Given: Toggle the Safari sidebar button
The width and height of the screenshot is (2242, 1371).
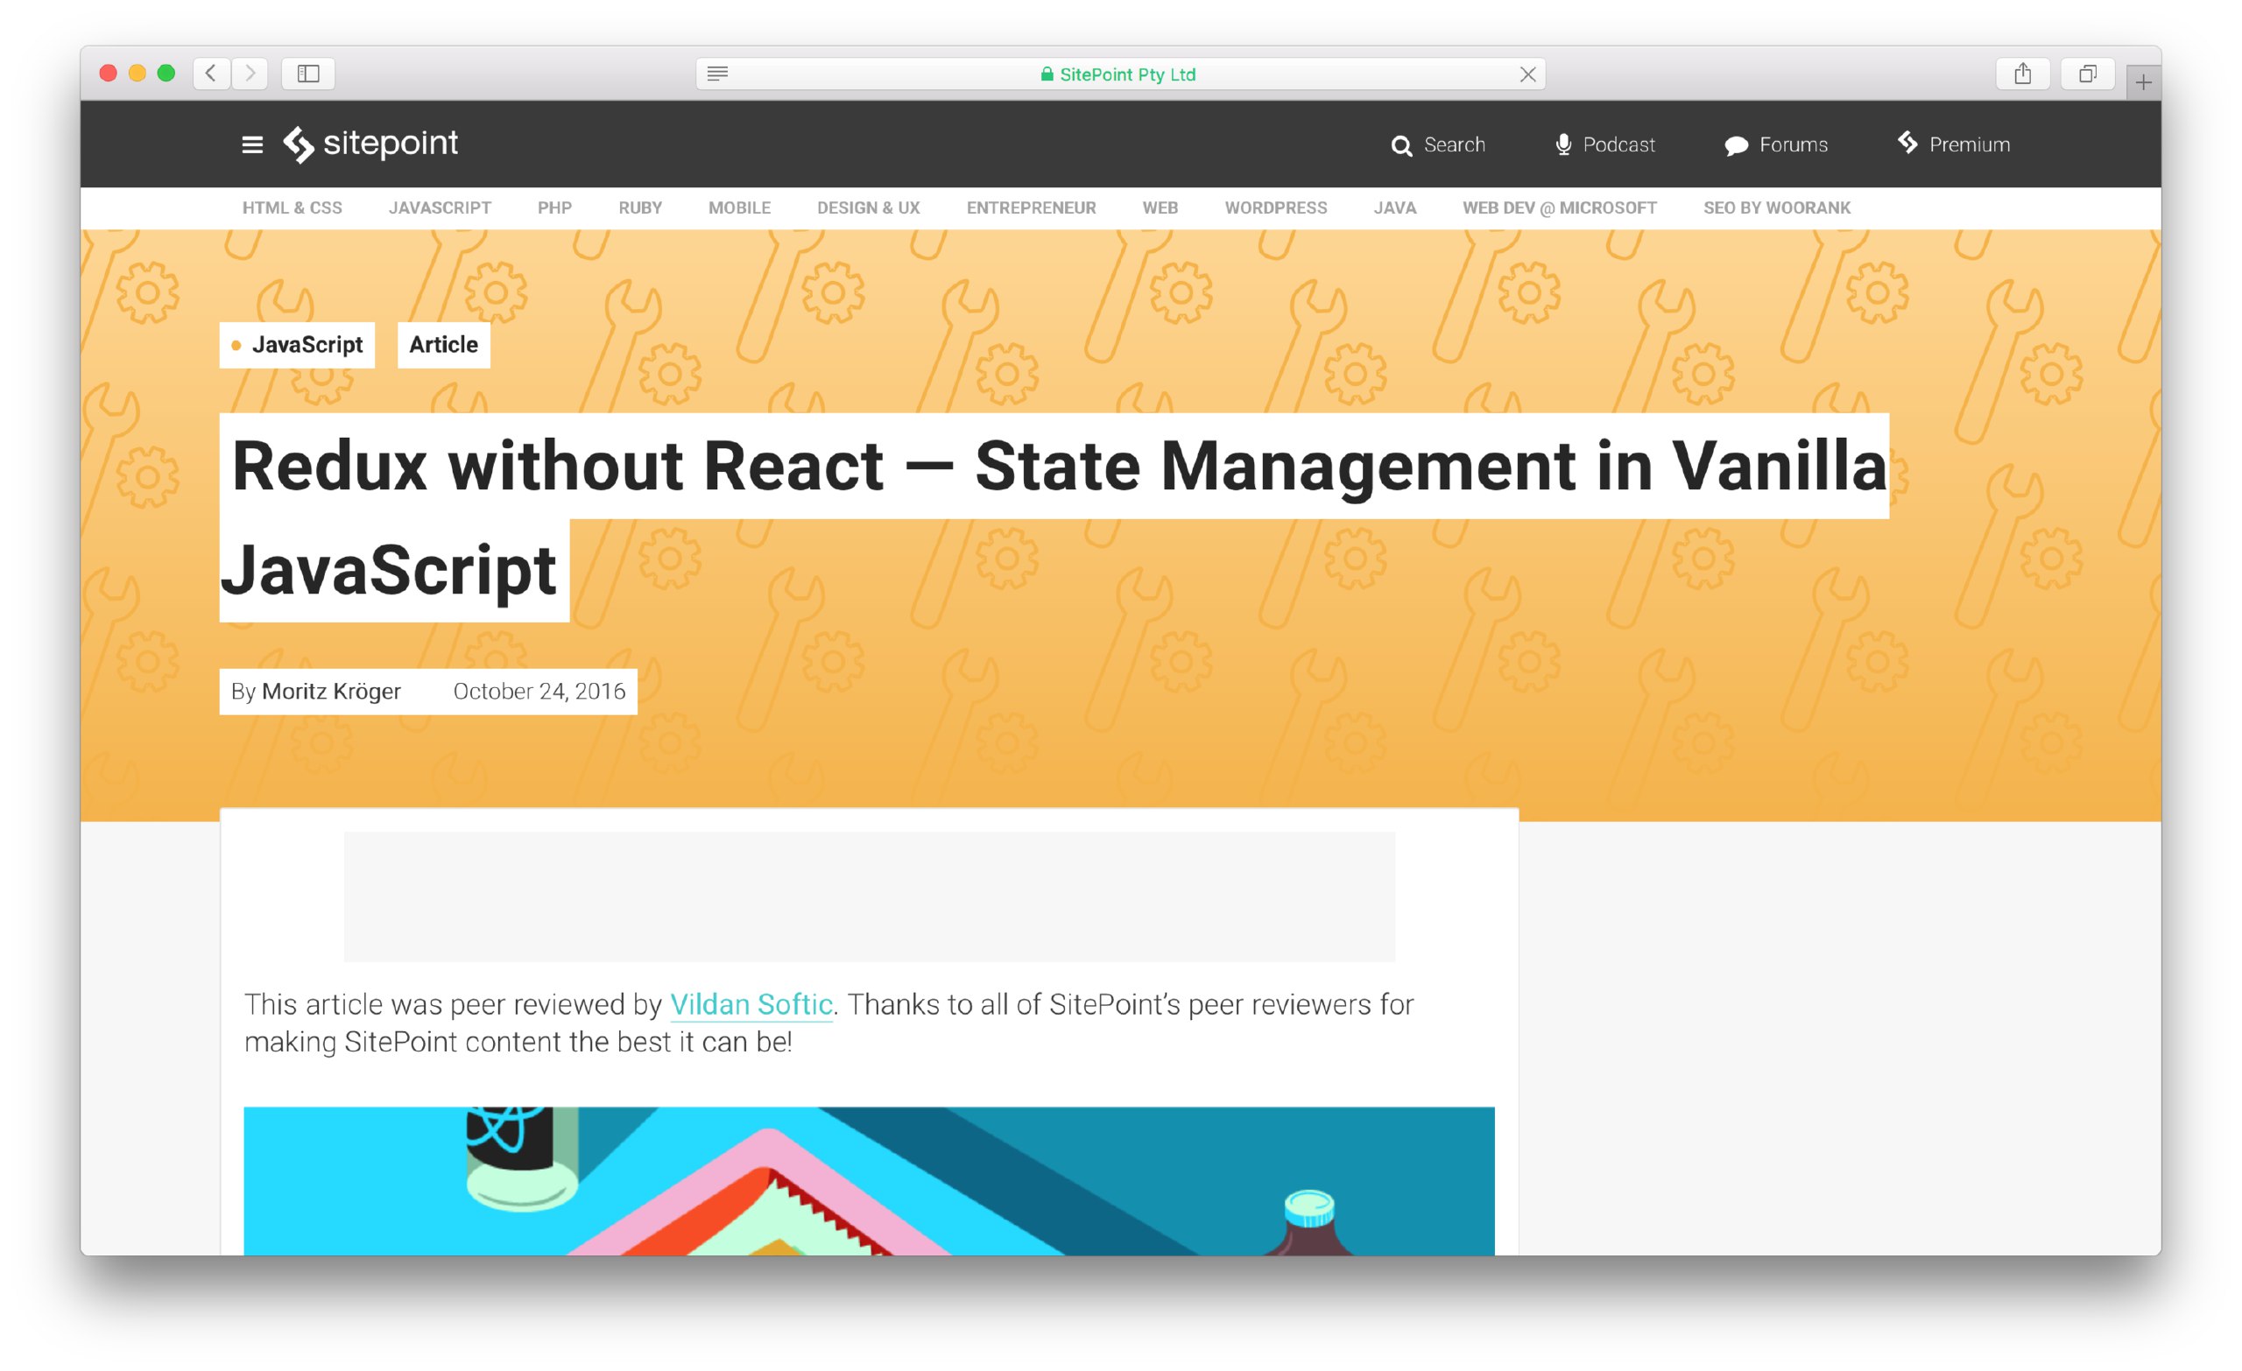Looking at the screenshot, I should point(308,74).
